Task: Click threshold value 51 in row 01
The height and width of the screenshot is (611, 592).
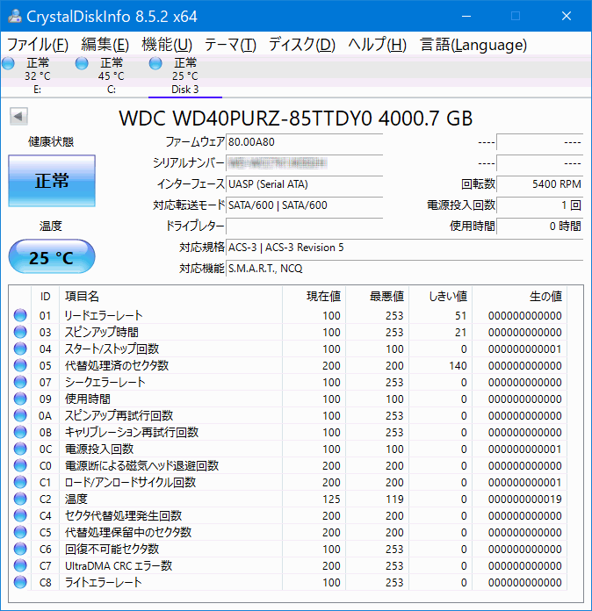Action: pos(460,316)
